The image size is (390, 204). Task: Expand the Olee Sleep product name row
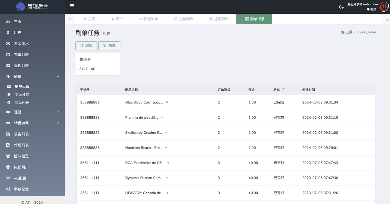[167, 102]
